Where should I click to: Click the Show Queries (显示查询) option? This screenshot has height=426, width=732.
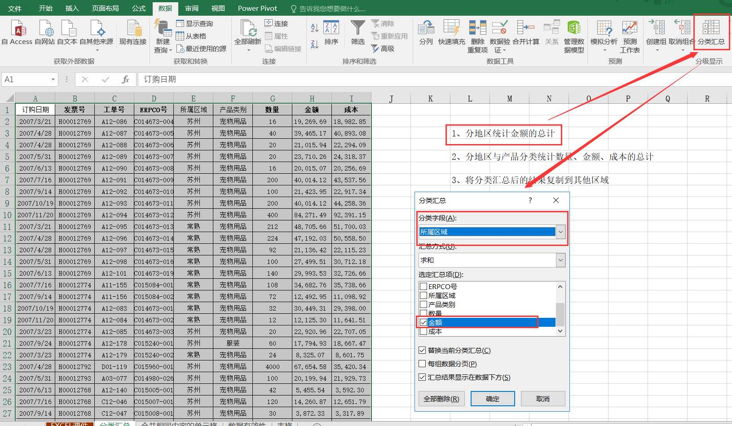click(x=194, y=23)
